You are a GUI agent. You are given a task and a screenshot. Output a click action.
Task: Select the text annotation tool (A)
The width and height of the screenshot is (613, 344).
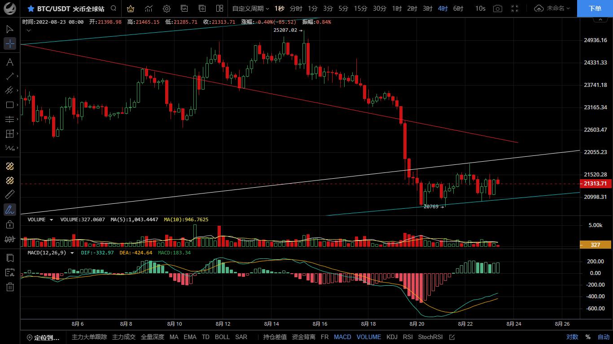click(x=9, y=62)
